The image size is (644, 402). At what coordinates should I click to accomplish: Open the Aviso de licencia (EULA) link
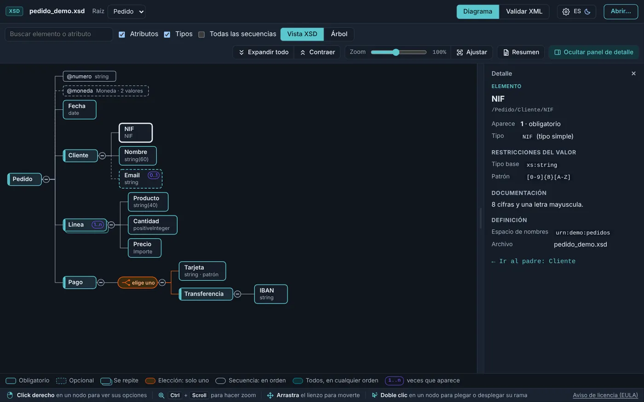point(605,395)
